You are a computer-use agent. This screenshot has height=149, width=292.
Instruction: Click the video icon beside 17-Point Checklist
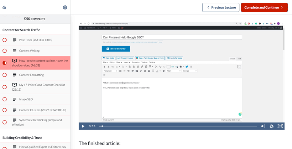pos(15,85)
